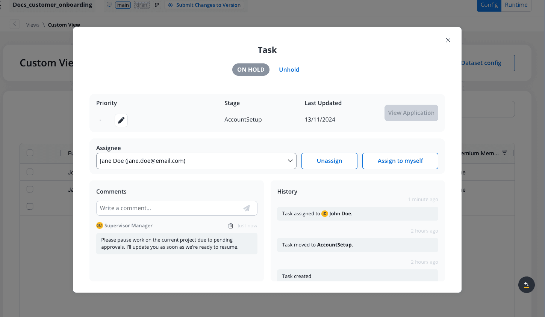The height and width of the screenshot is (317, 545).
Task: Check the second table row checkbox
Action: pos(30,189)
